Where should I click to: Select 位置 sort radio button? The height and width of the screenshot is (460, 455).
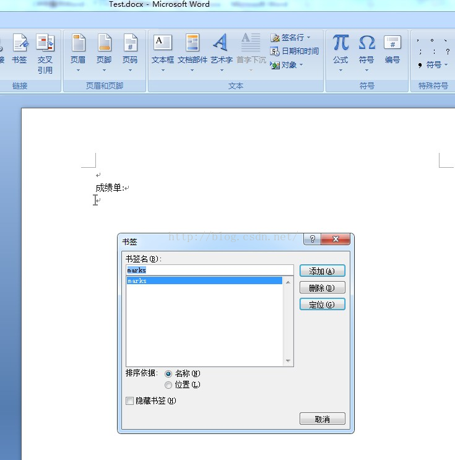168,385
